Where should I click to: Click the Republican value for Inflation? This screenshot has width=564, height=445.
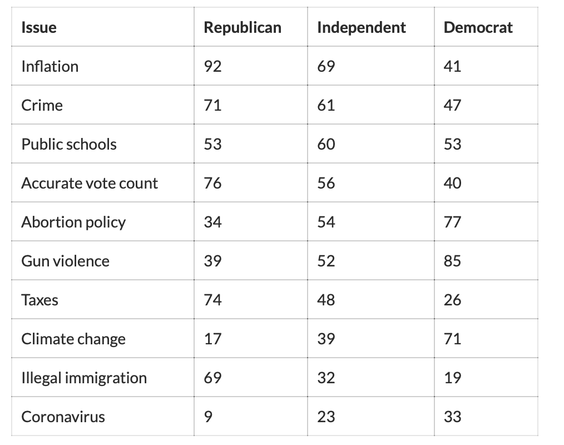tap(213, 66)
